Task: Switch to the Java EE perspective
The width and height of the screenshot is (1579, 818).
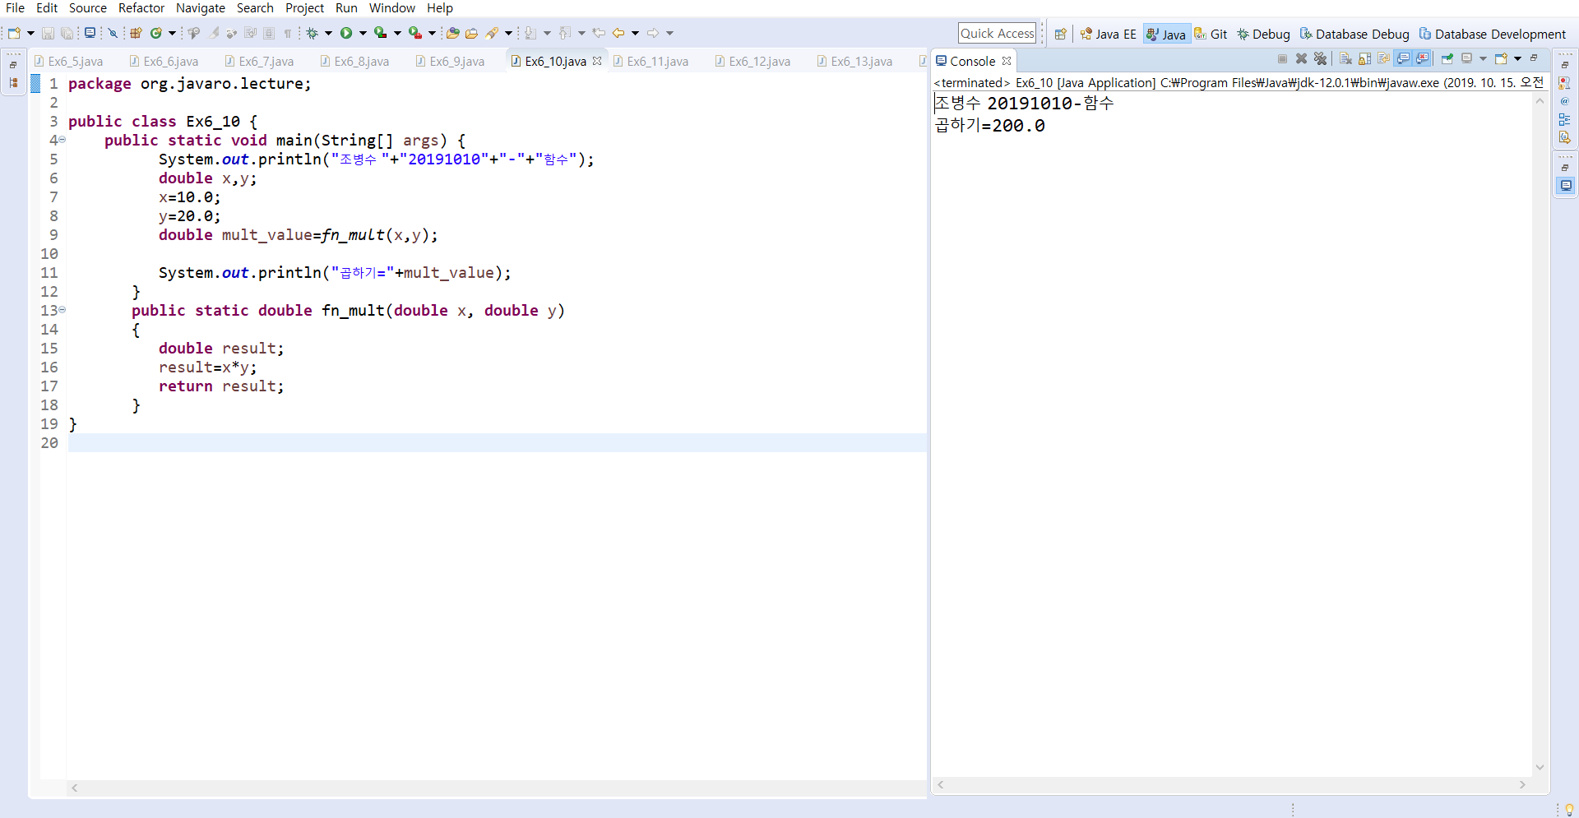Action: pyautogui.click(x=1109, y=34)
